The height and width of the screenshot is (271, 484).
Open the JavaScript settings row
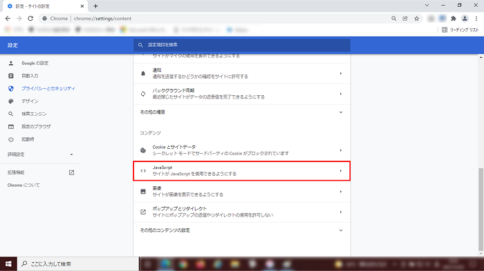tap(242, 170)
